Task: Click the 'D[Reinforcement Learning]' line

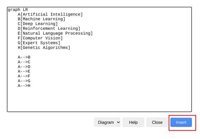Action: click(49, 29)
